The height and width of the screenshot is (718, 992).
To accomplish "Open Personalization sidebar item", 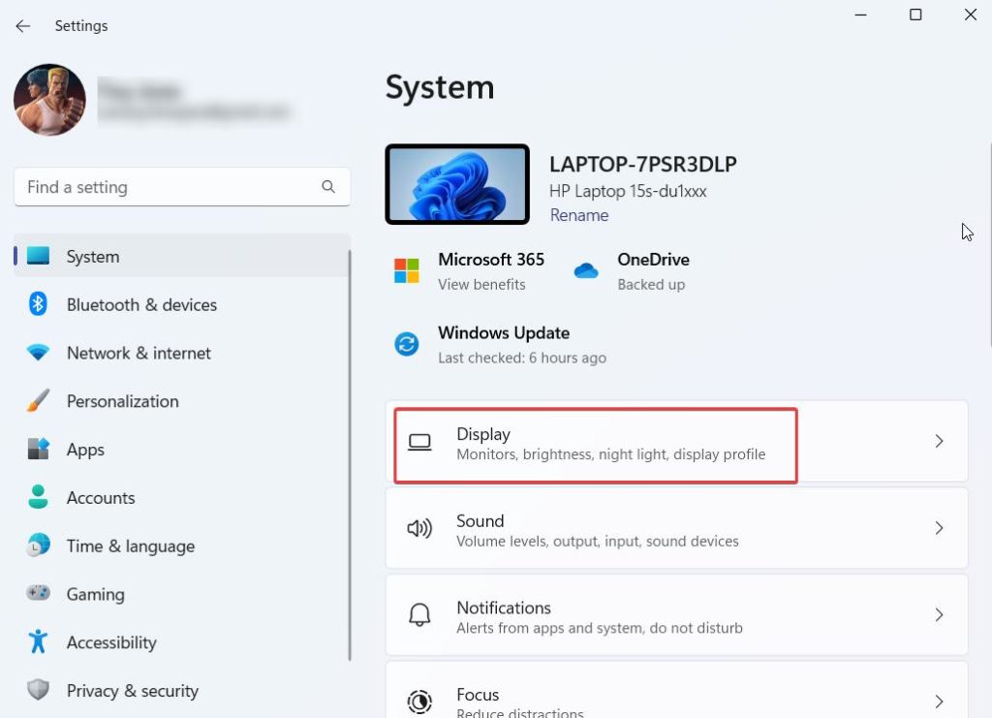I will 181,401.
